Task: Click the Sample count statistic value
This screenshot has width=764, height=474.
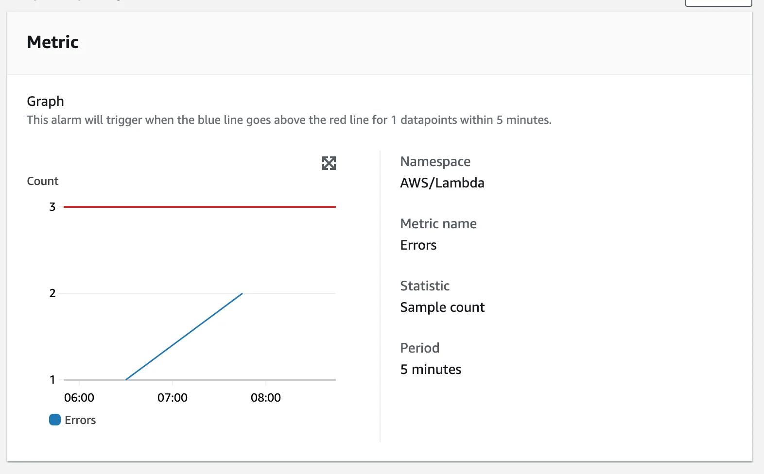Action: (x=442, y=307)
